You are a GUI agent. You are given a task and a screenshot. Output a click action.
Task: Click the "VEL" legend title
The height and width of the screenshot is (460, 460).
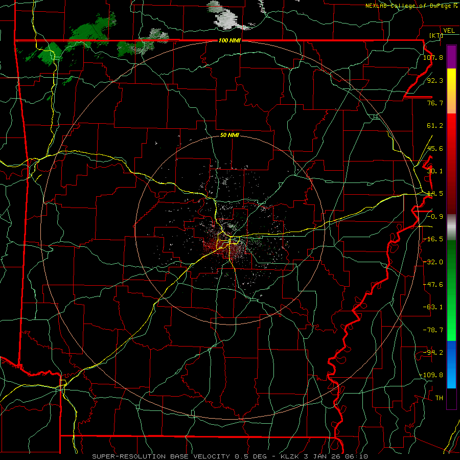(x=449, y=31)
